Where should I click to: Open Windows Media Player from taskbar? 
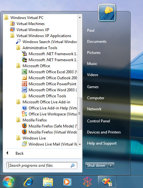[x=67, y=182]
